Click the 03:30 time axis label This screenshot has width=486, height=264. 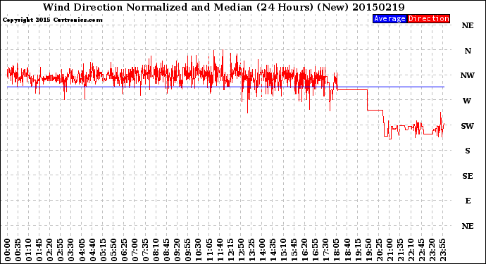click(71, 250)
